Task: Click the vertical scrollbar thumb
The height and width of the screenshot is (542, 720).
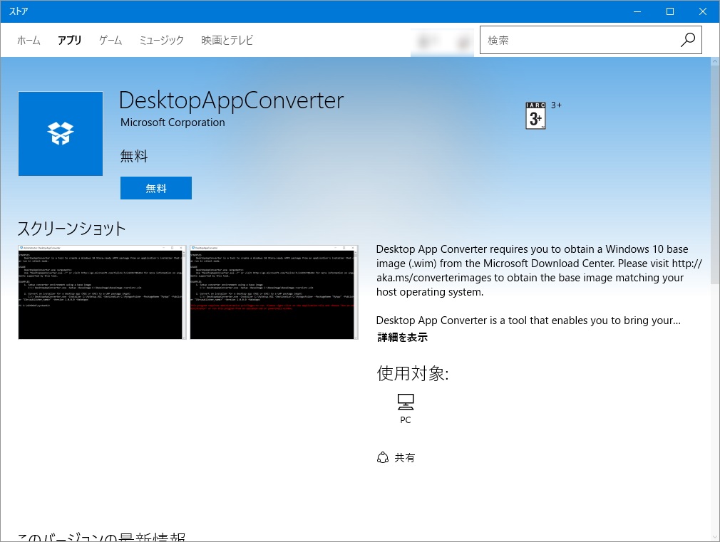Action: pyautogui.click(x=715, y=174)
